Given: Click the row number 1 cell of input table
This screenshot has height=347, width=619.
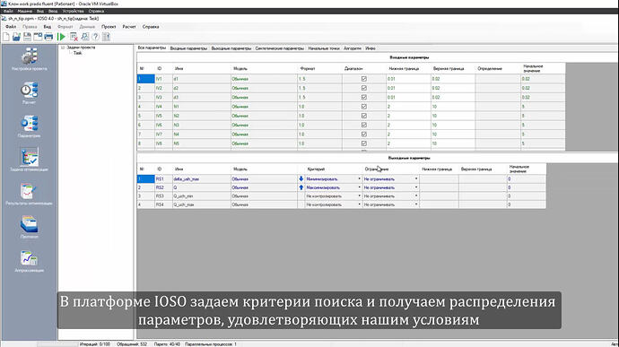Looking at the screenshot, I should (145, 79).
